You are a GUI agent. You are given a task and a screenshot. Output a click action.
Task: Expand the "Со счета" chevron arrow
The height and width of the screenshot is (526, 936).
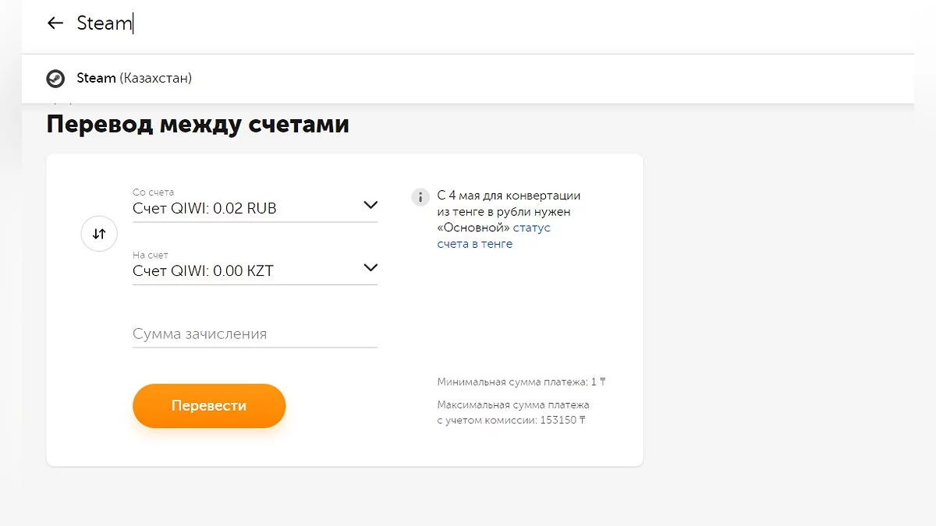point(370,205)
